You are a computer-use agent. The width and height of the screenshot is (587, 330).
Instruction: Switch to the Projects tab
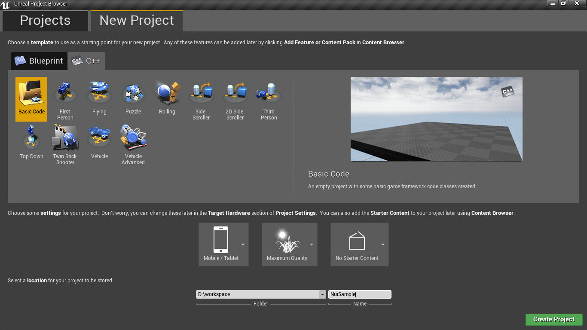pyautogui.click(x=45, y=21)
